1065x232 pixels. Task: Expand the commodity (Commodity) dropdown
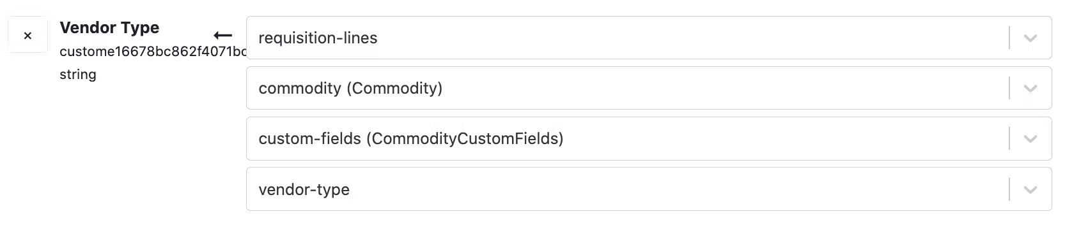(x=649, y=88)
